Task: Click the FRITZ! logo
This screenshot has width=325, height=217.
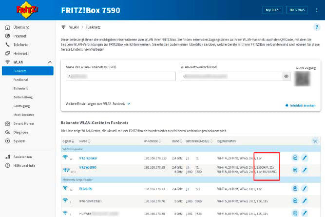Action: (x=27, y=10)
